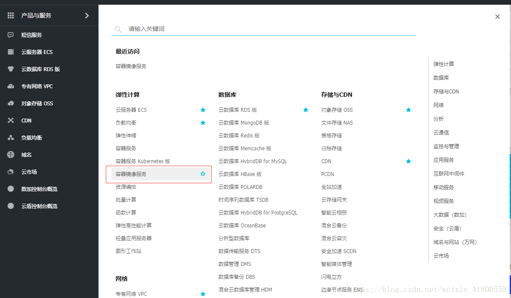Expand the 产品与服务 chevron arrow

[x=87, y=16]
